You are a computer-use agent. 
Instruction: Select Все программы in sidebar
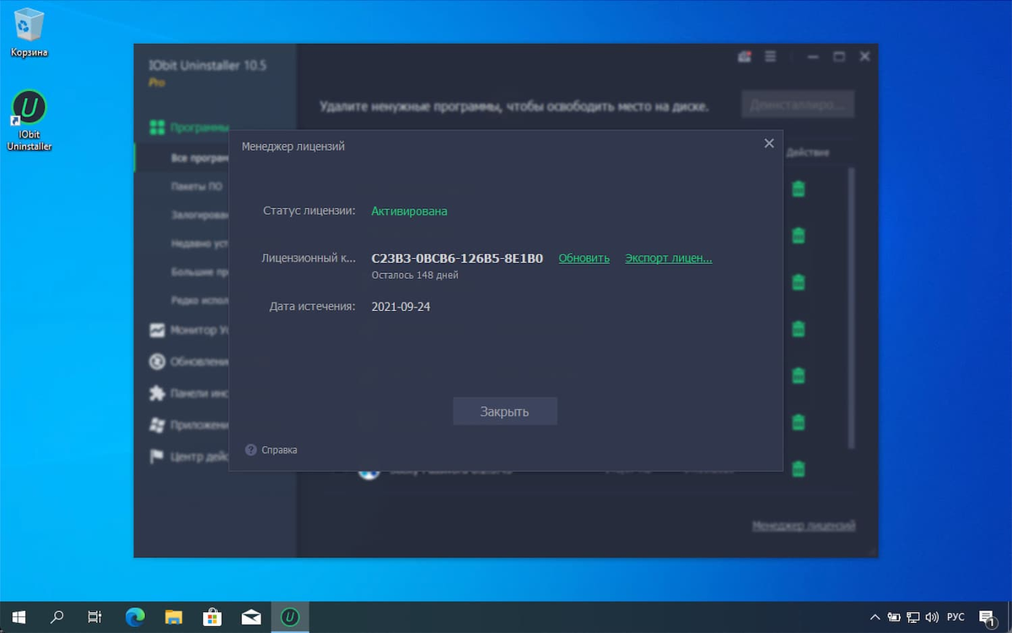[199, 158]
